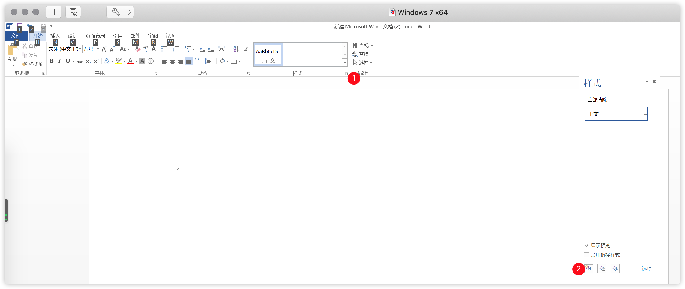Screen dimensions: 685x289
Task: Expand the styles gallery more arrow
Action: (345, 63)
